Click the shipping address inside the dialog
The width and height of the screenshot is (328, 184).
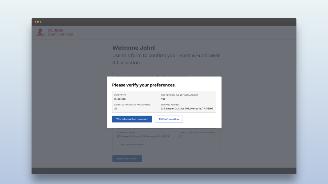tap(187, 109)
